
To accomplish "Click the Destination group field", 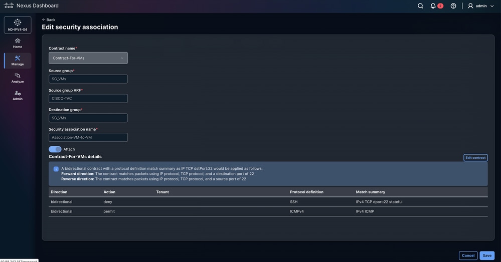I will pyautogui.click(x=88, y=118).
